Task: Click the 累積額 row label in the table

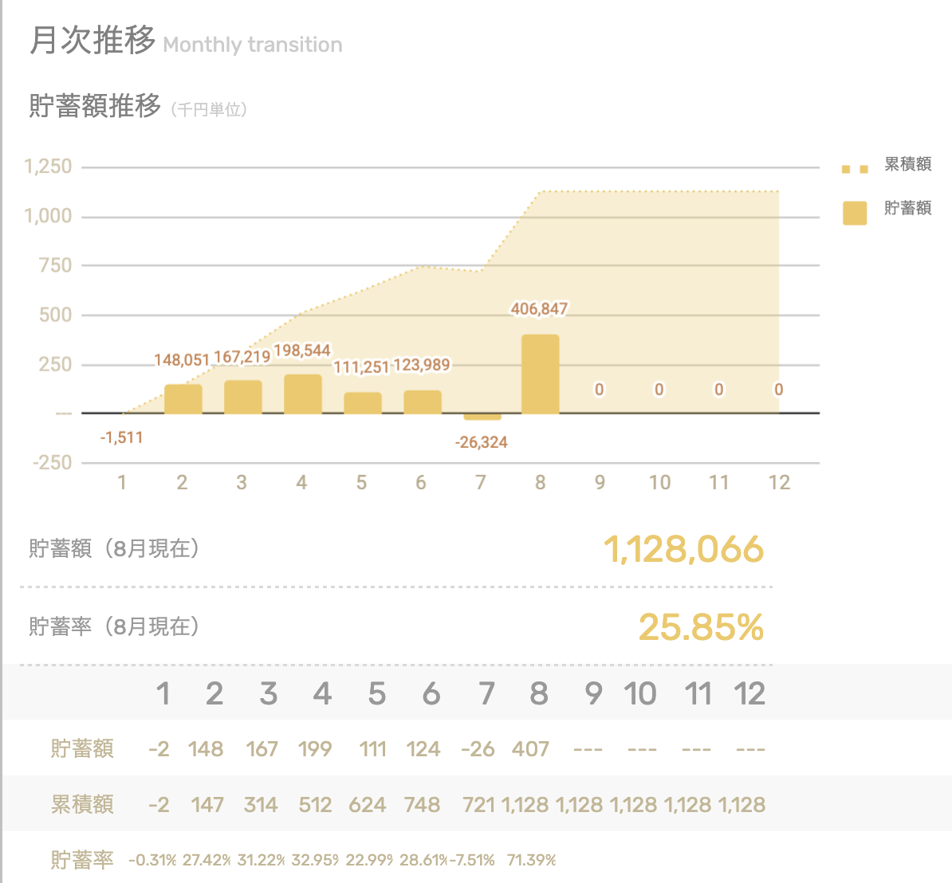Action: (82, 804)
